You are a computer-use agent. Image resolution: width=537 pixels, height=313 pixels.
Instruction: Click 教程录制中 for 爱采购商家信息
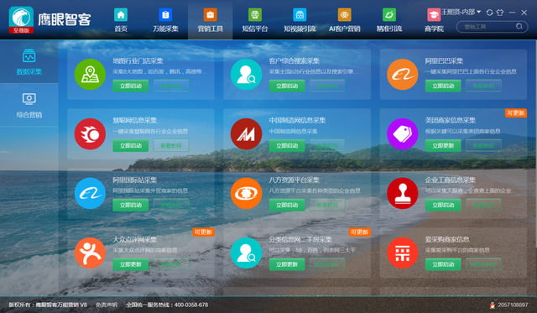pos(483,264)
